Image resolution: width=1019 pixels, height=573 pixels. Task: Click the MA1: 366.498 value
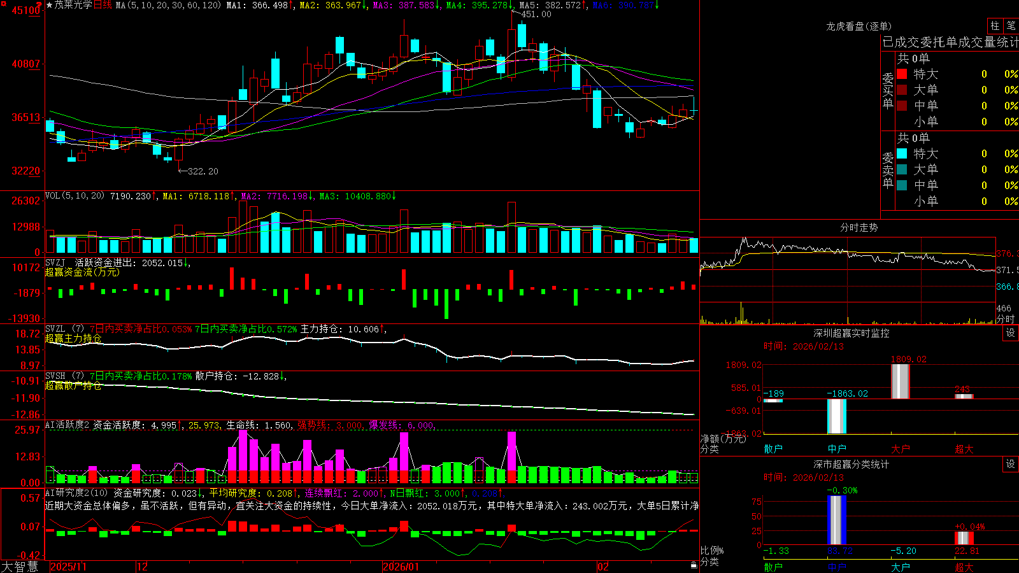pos(257,5)
